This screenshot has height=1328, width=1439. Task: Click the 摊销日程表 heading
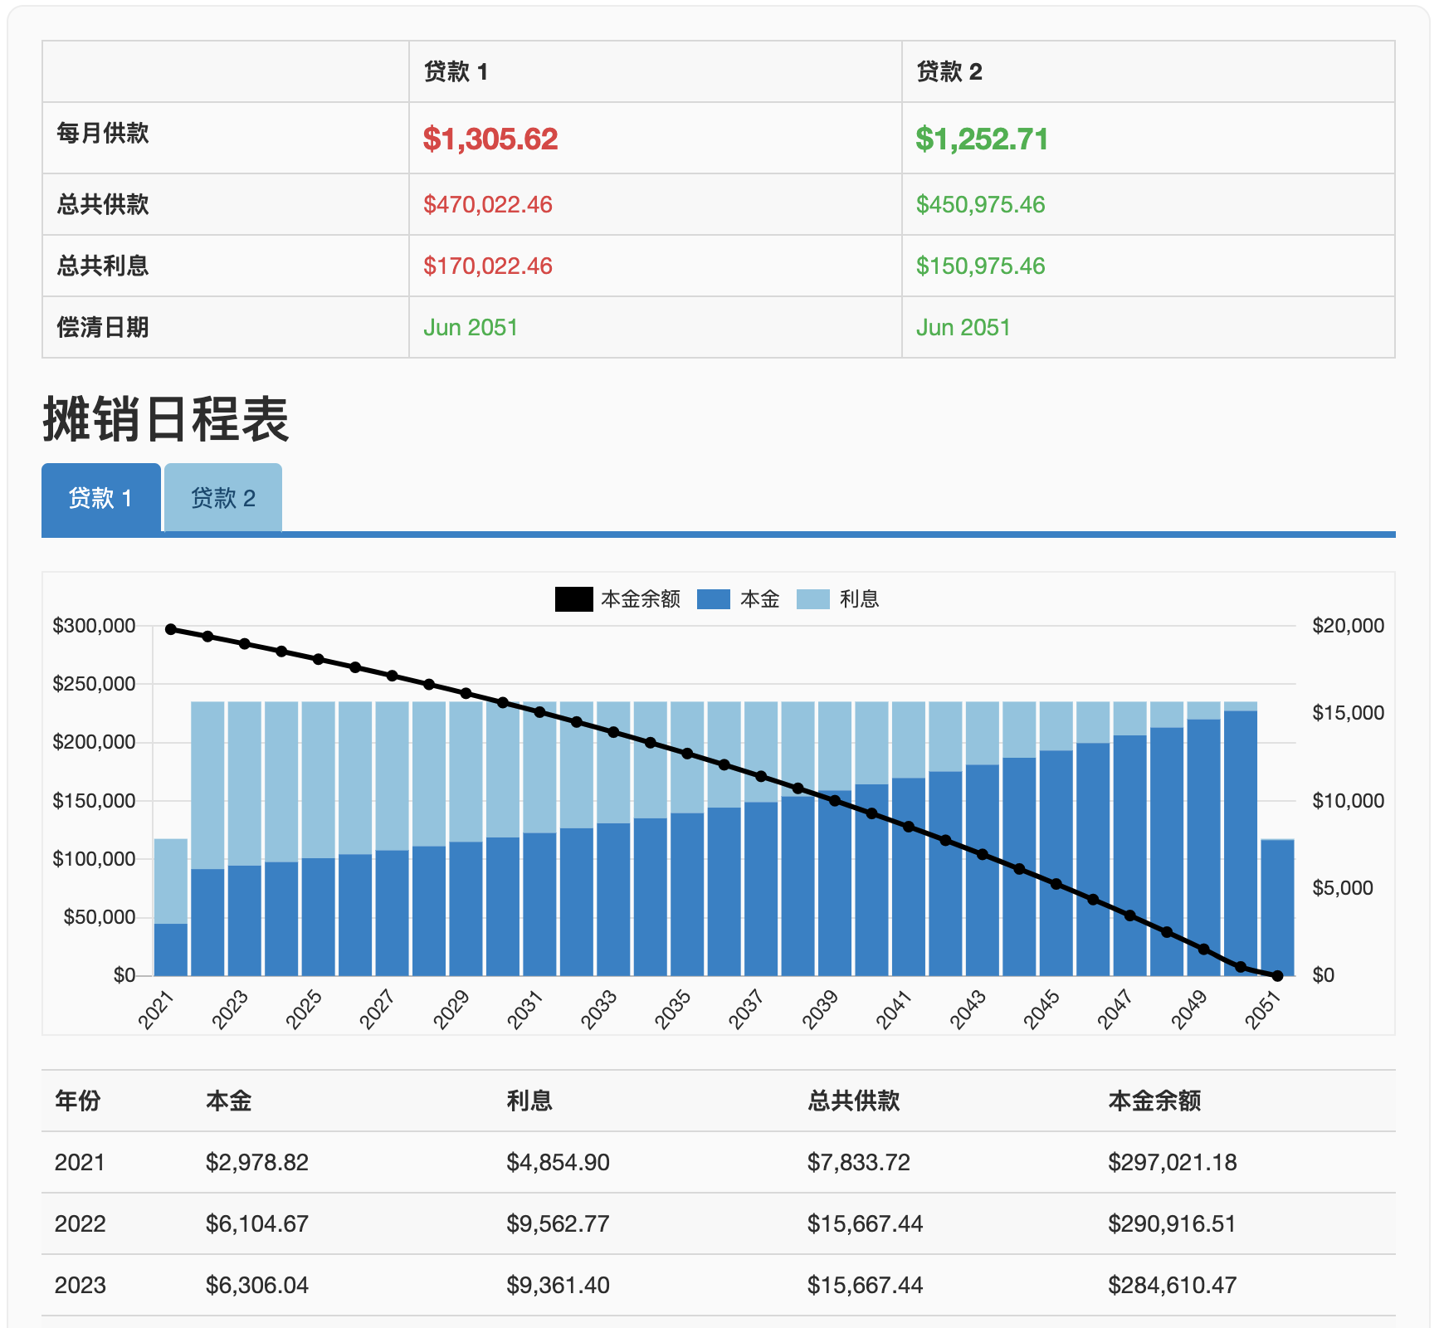click(x=166, y=419)
